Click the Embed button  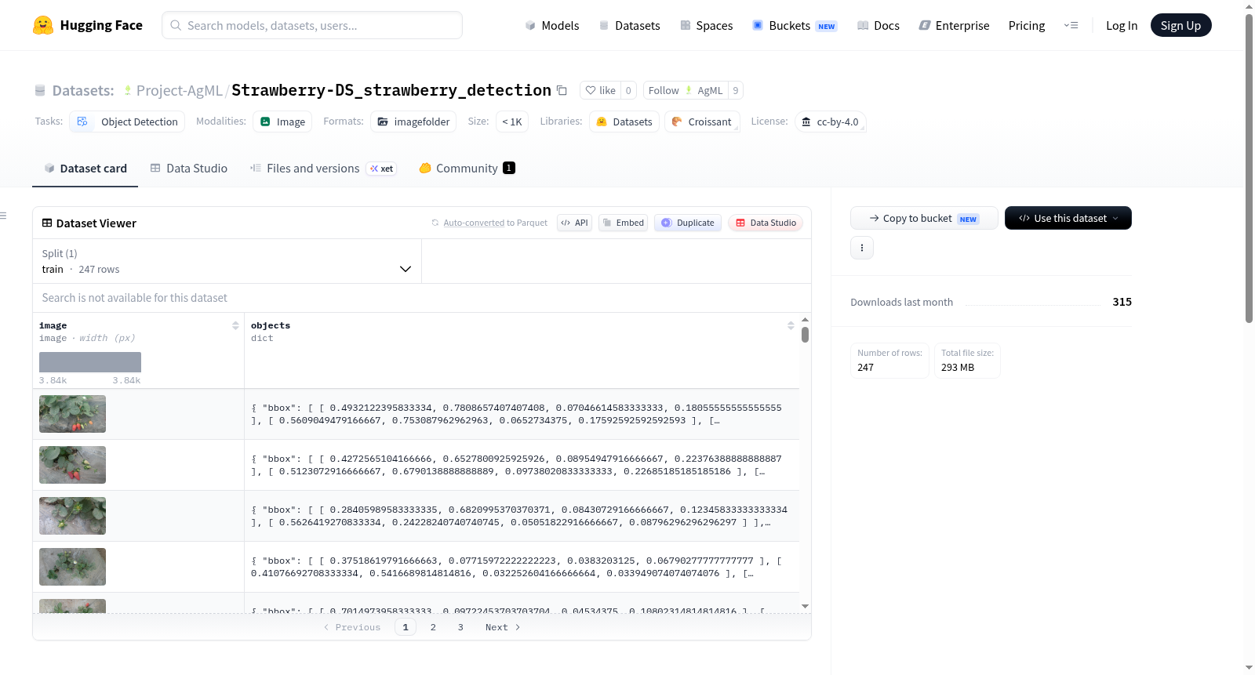(623, 223)
